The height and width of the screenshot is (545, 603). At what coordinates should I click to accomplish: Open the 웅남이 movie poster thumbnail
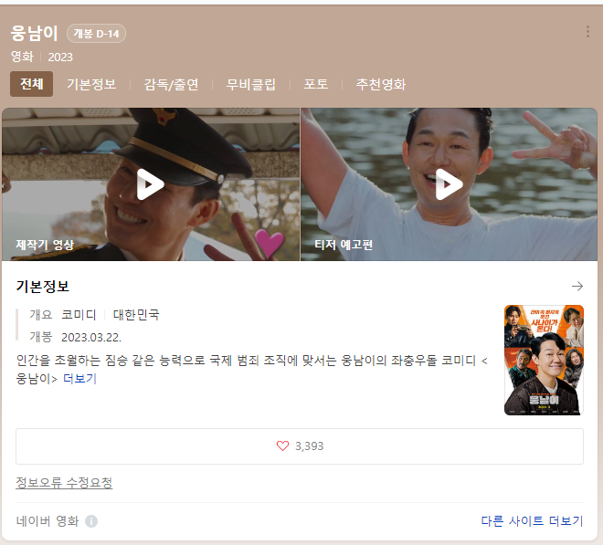pyautogui.click(x=544, y=360)
